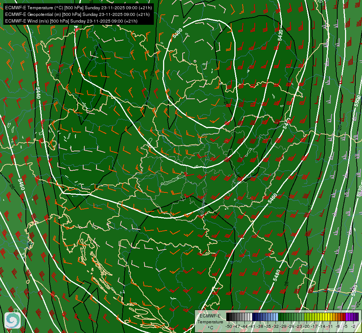Click the -23 value on temperature legend
Image resolution: width=362 pixels, height=333 pixels.
(x=298, y=326)
